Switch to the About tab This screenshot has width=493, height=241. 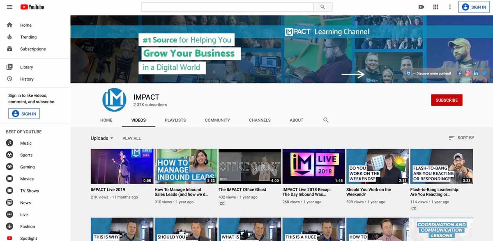pos(296,120)
